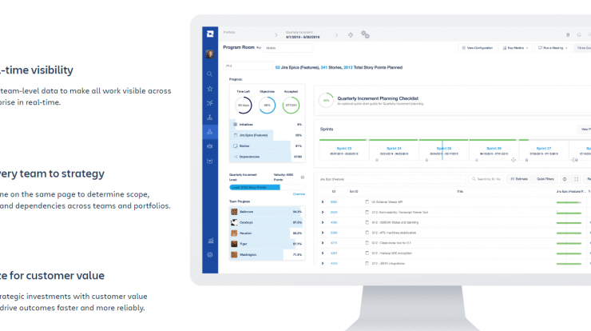
Task: Open the Jira Epic (Feature) dropdown above grid
Action: click(391, 179)
